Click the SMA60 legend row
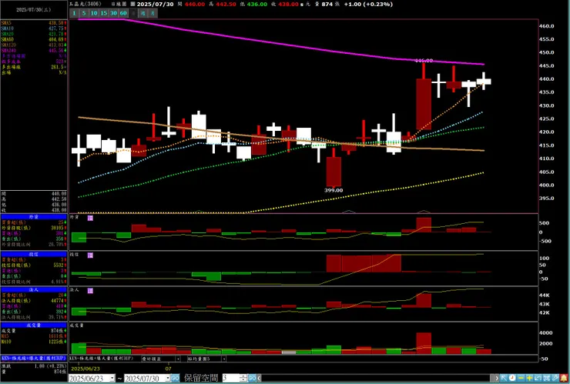The height and width of the screenshot is (384, 570). click(34, 39)
